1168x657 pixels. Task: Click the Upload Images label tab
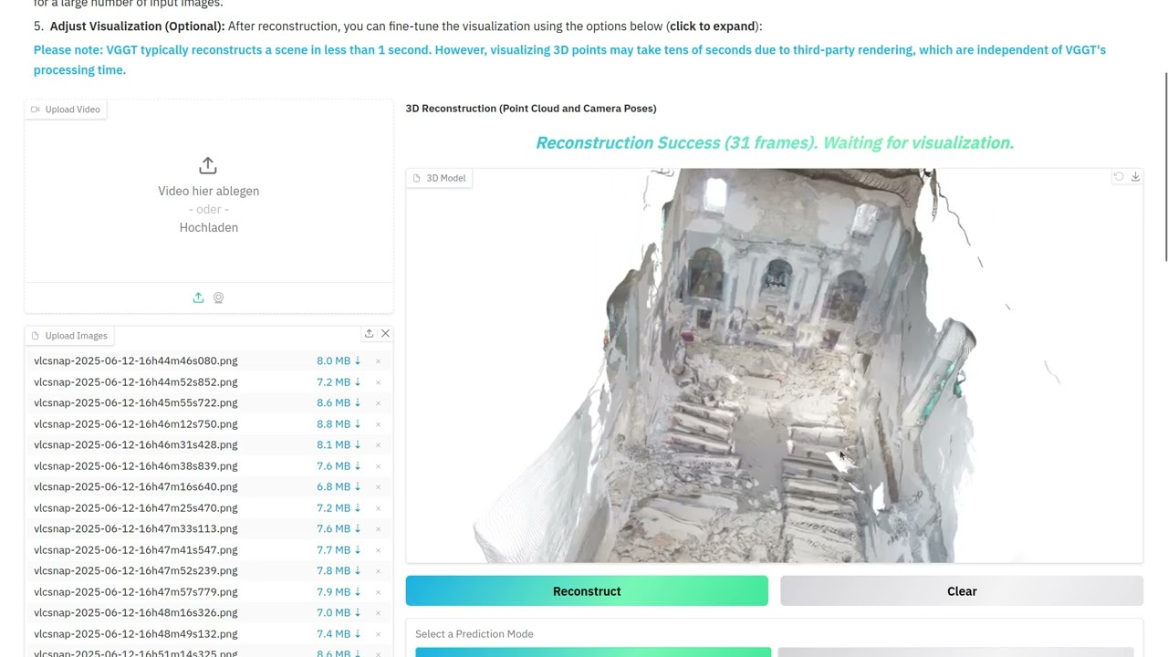[x=69, y=336]
